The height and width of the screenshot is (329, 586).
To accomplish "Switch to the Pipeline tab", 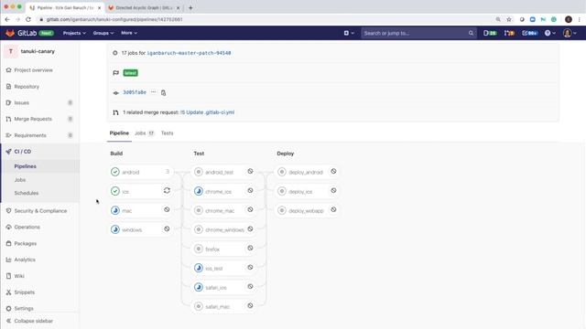I will [x=119, y=133].
